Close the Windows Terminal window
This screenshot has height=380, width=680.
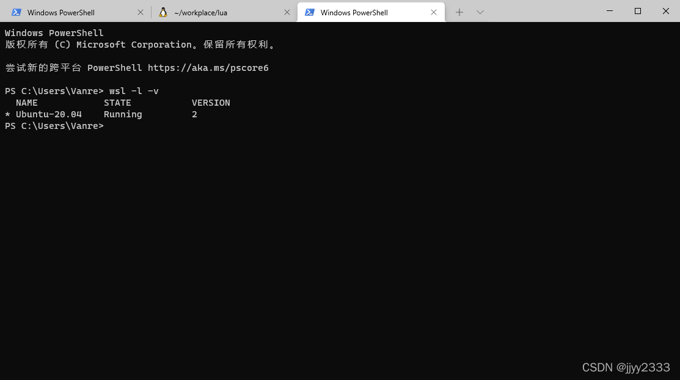666,11
